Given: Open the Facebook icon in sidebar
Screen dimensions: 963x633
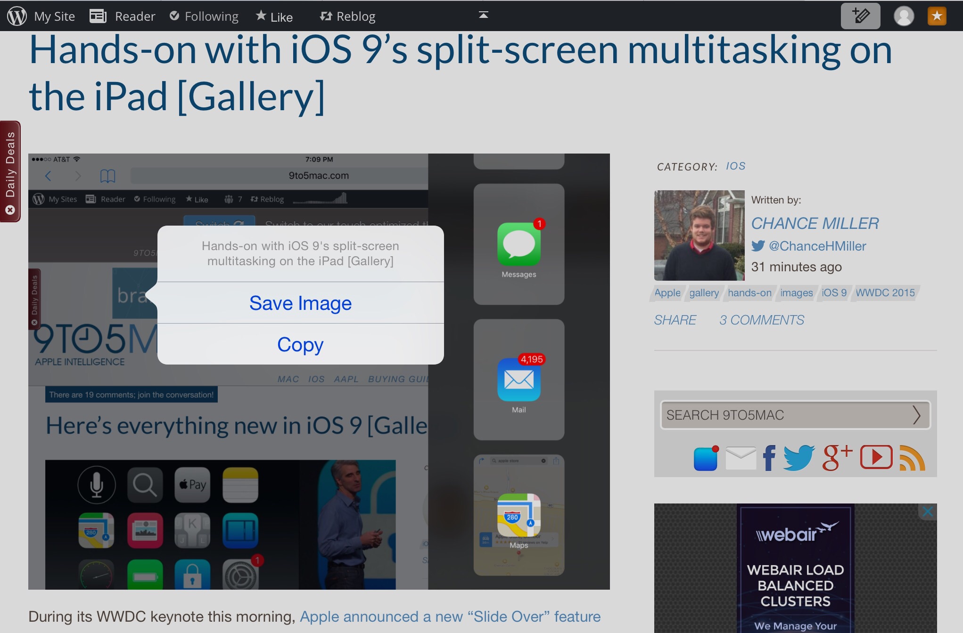Looking at the screenshot, I should pos(769,457).
